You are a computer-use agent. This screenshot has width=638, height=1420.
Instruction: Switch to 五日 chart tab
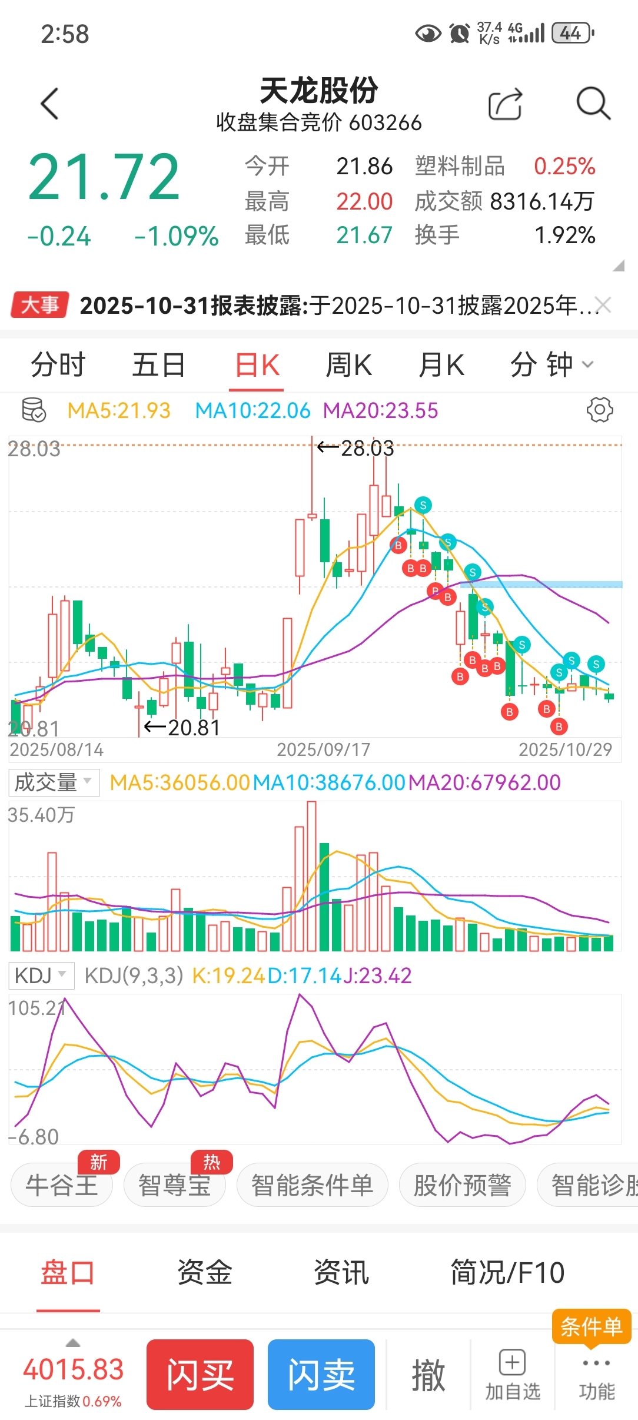[158, 364]
